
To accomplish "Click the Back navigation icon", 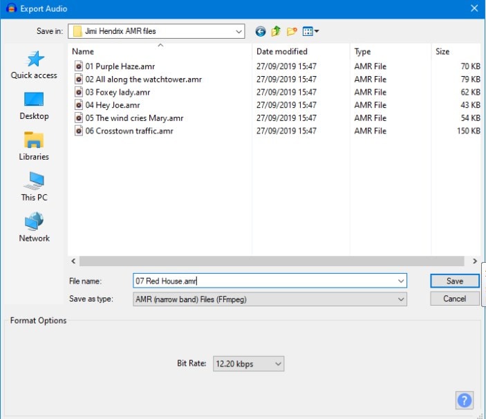I will pos(261,31).
